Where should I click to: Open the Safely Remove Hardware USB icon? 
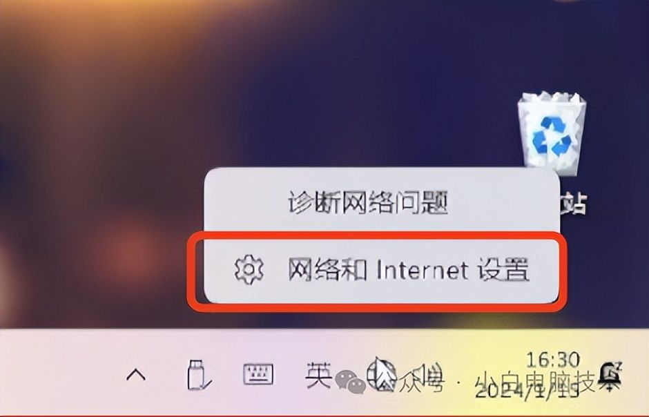[x=198, y=374]
